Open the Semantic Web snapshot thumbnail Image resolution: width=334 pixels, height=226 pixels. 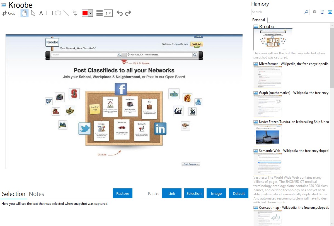pyautogui.click(x=268, y=164)
